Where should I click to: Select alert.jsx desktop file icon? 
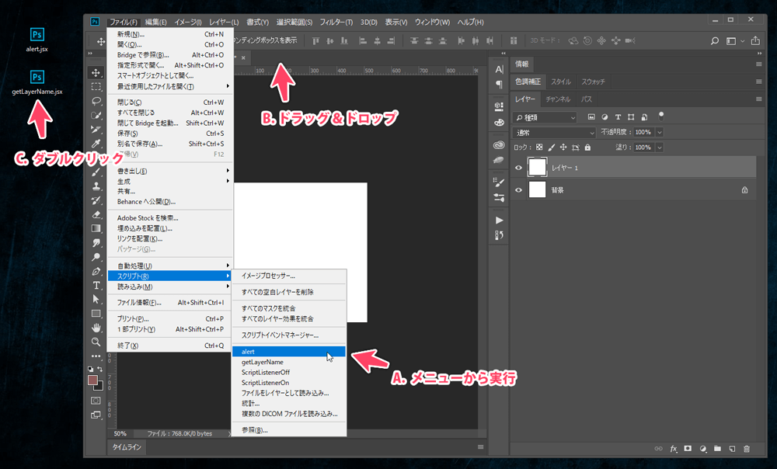pyautogui.click(x=37, y=40)
